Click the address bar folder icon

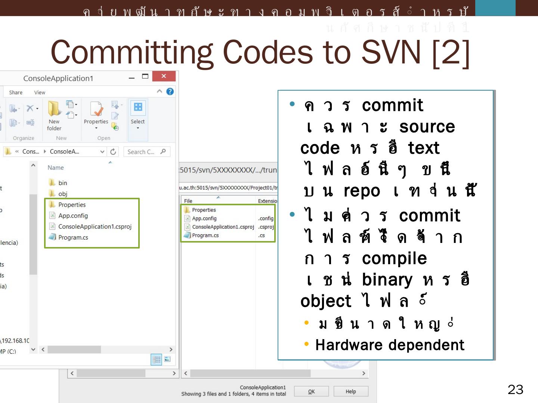pyautogui.click(x=8, y=151)
